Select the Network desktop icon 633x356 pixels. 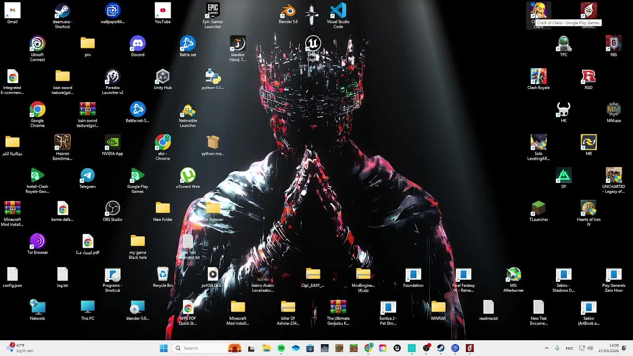tap(38, 311)
